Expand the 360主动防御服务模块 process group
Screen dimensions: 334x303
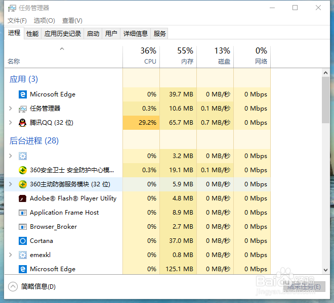click(11, 184)
